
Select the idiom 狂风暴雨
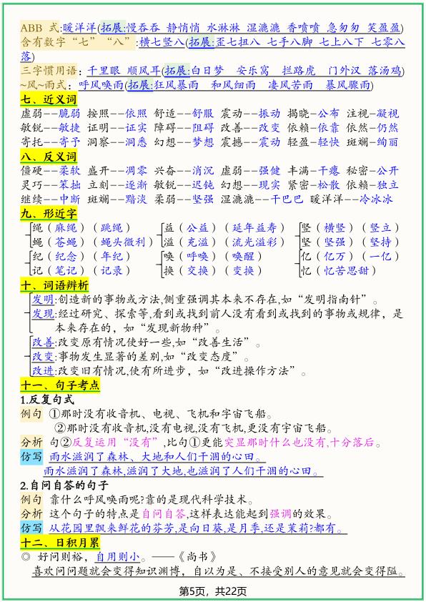point(176,85)
